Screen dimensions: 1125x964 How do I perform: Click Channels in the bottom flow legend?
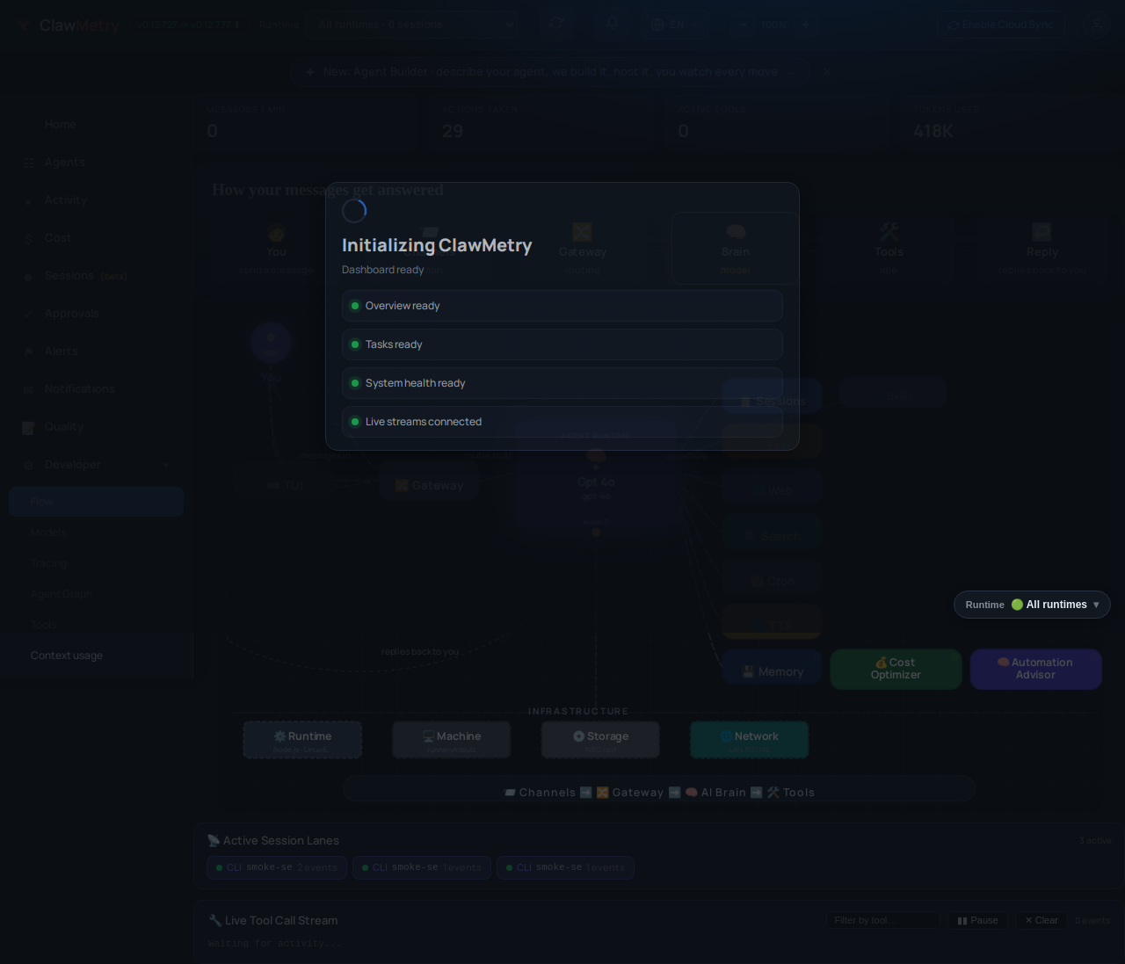[541, 793]
